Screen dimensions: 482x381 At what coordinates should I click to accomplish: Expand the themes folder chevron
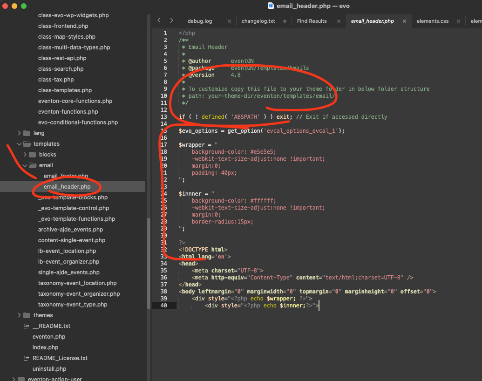click(x=19, y=315)
